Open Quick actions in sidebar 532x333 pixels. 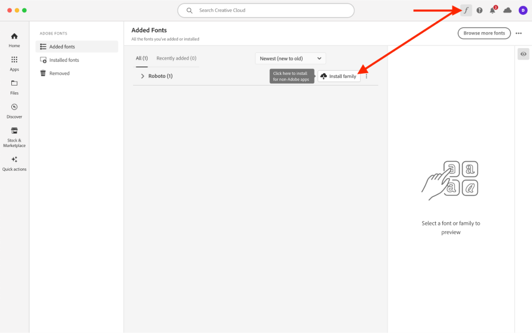pos(14,164)
